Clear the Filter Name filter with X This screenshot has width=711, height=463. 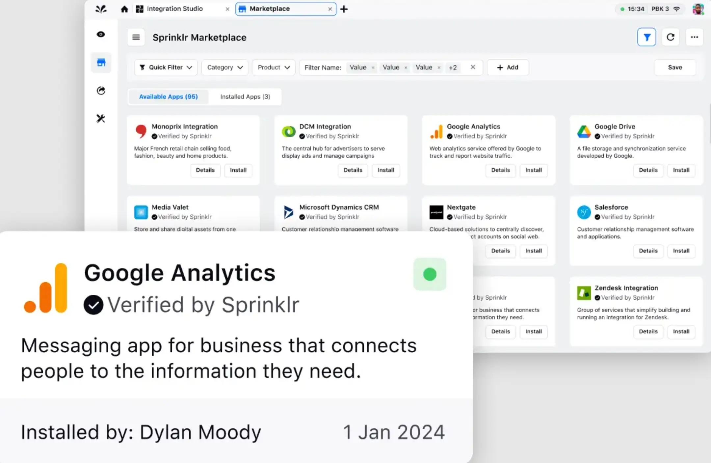(x=473, y=67)
